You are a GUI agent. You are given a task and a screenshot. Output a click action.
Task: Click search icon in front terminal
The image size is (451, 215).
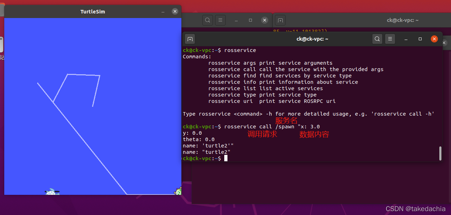point(377,39)
